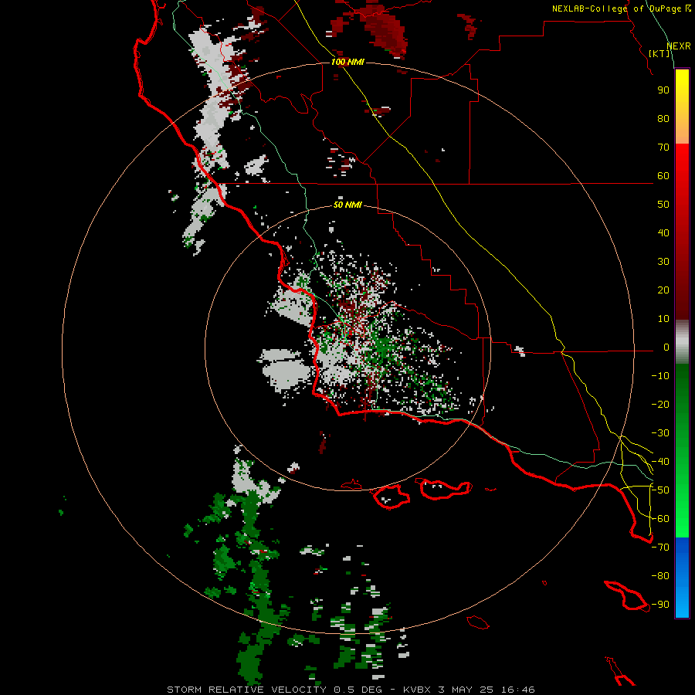Viewport: 695px width, 695px height.
Task: Click the yellow segment of the velocity color bar
Action: pyautogui.click(x=682, y=93)
